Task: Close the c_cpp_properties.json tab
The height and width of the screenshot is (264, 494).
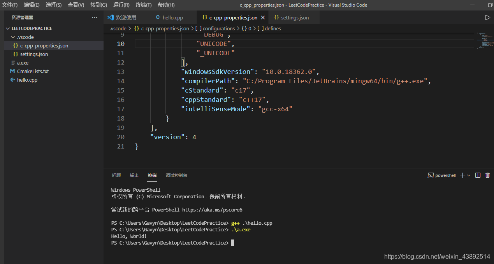Action: pos(263,17)
